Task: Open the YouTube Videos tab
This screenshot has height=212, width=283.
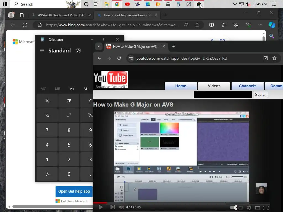Action: (x=214, y=86)
